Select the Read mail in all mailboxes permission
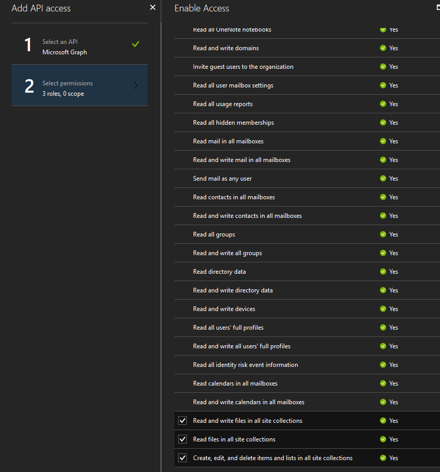 (228, 141)
